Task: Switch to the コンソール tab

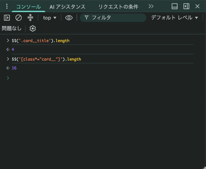Action: coord(29,7)
